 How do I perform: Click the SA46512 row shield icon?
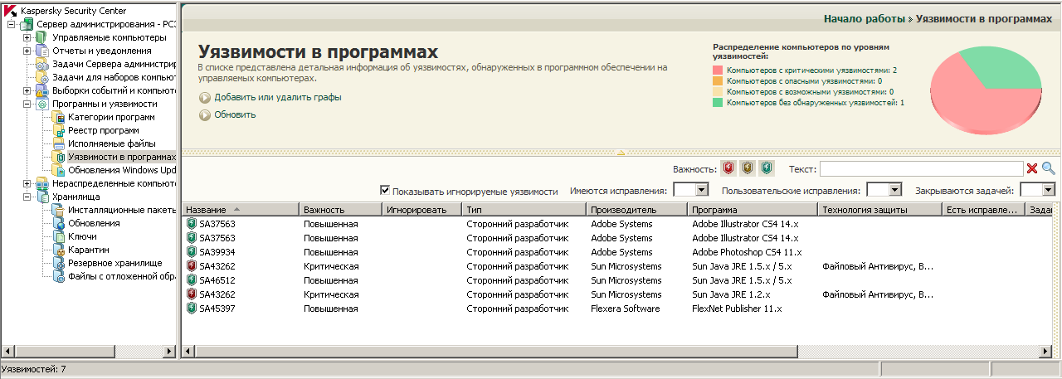click(192, 279)
